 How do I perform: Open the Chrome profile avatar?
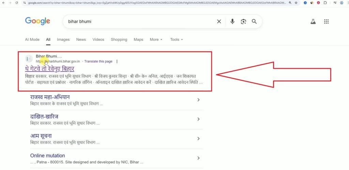coord(342,3)
